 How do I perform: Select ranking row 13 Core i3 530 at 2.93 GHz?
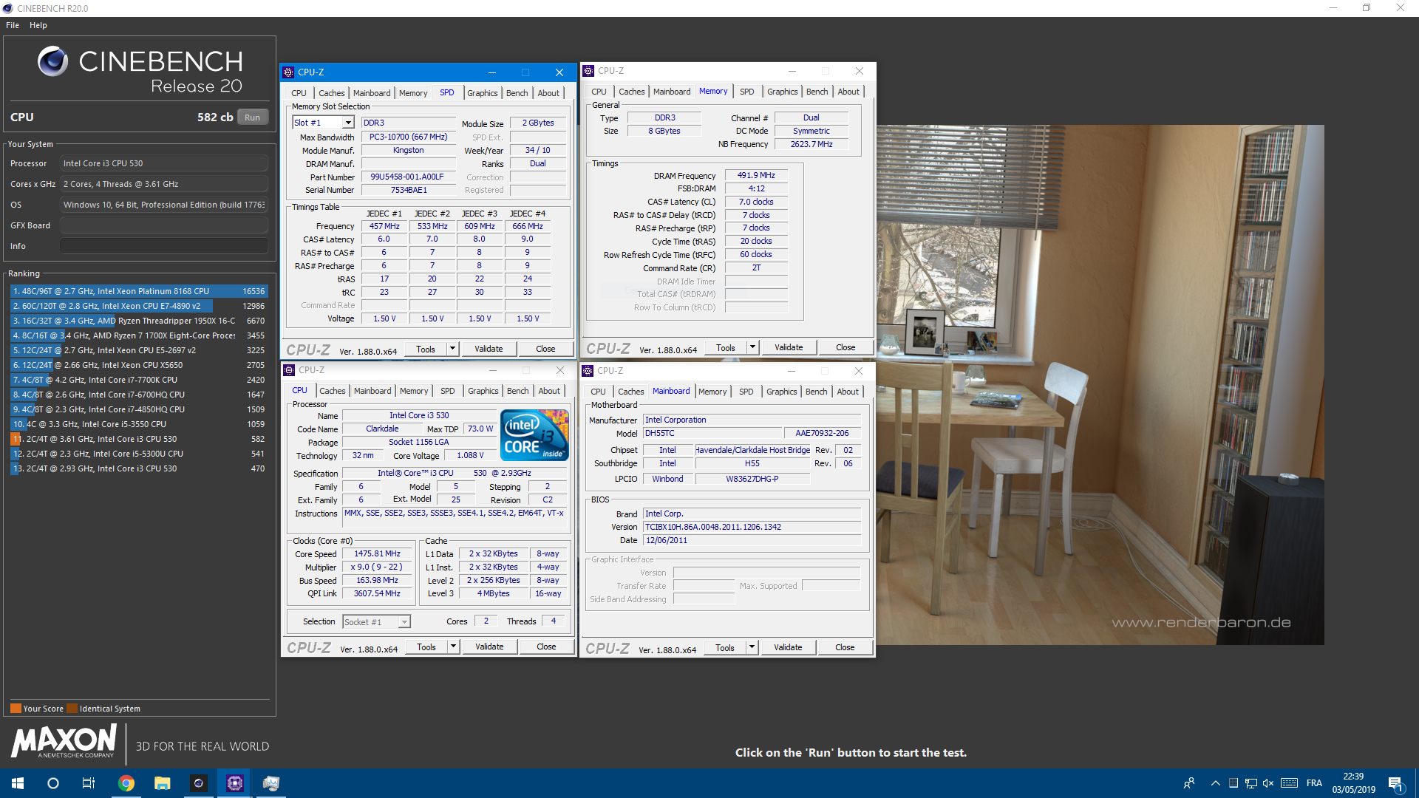point(139,468)
